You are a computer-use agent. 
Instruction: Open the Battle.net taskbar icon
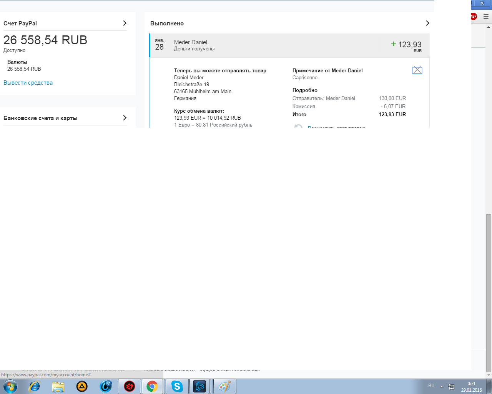tap(200, 386)
